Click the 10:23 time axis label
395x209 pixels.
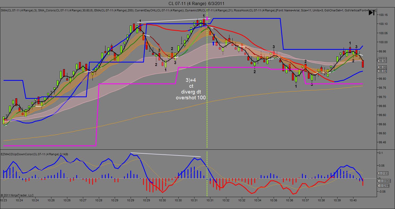pos(4,201)
